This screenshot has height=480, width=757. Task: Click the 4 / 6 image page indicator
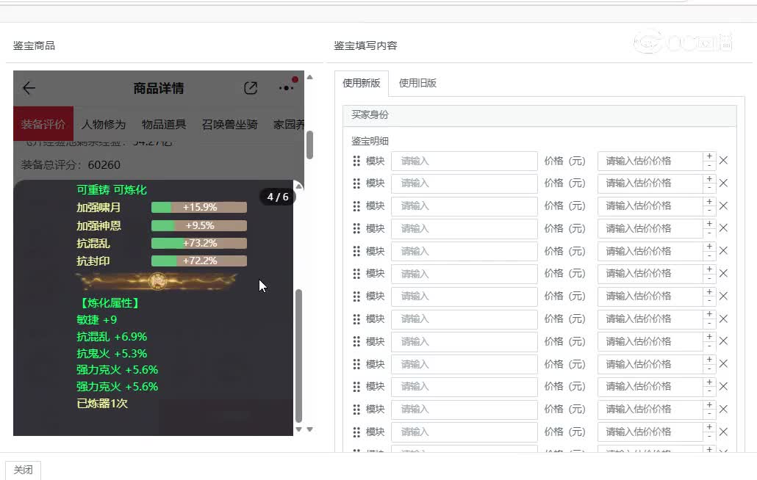coord(278,197)
